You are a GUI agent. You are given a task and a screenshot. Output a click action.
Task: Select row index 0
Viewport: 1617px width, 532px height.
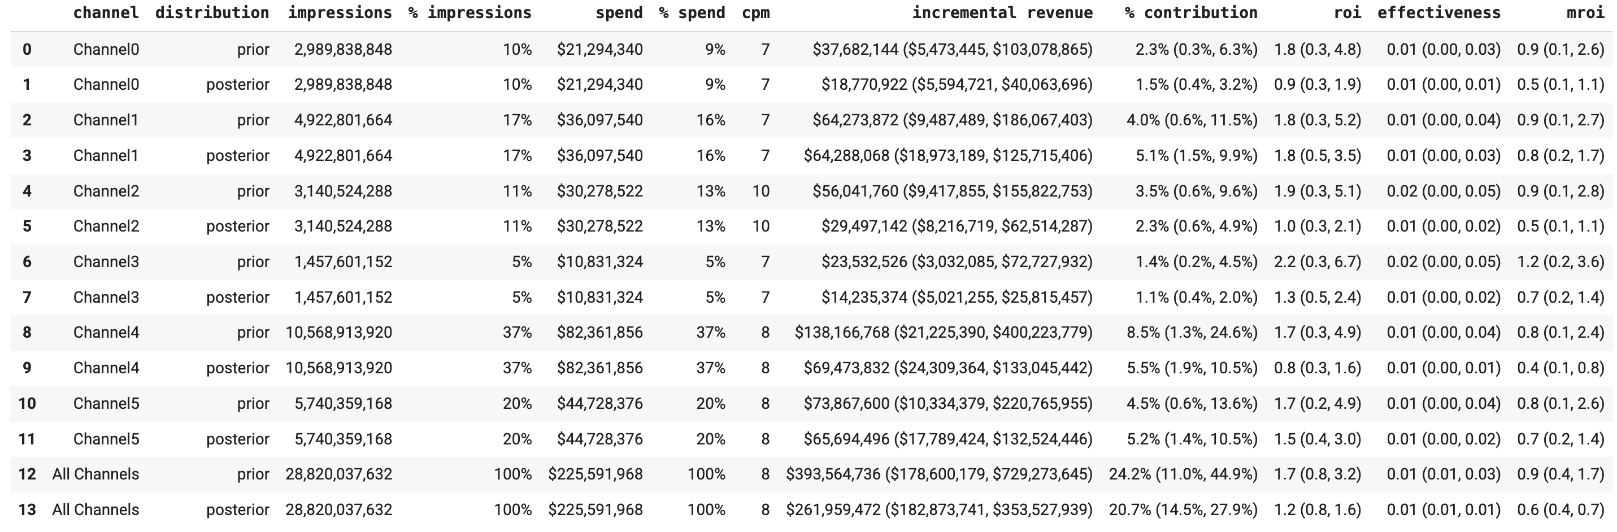(27, 50)
